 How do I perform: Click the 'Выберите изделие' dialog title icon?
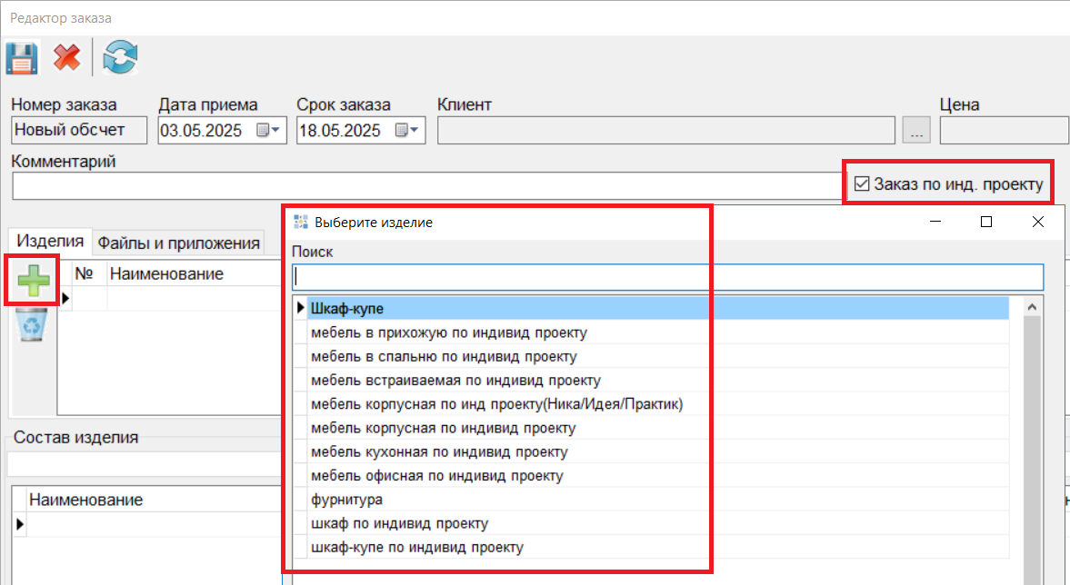[x=300, y=222]
